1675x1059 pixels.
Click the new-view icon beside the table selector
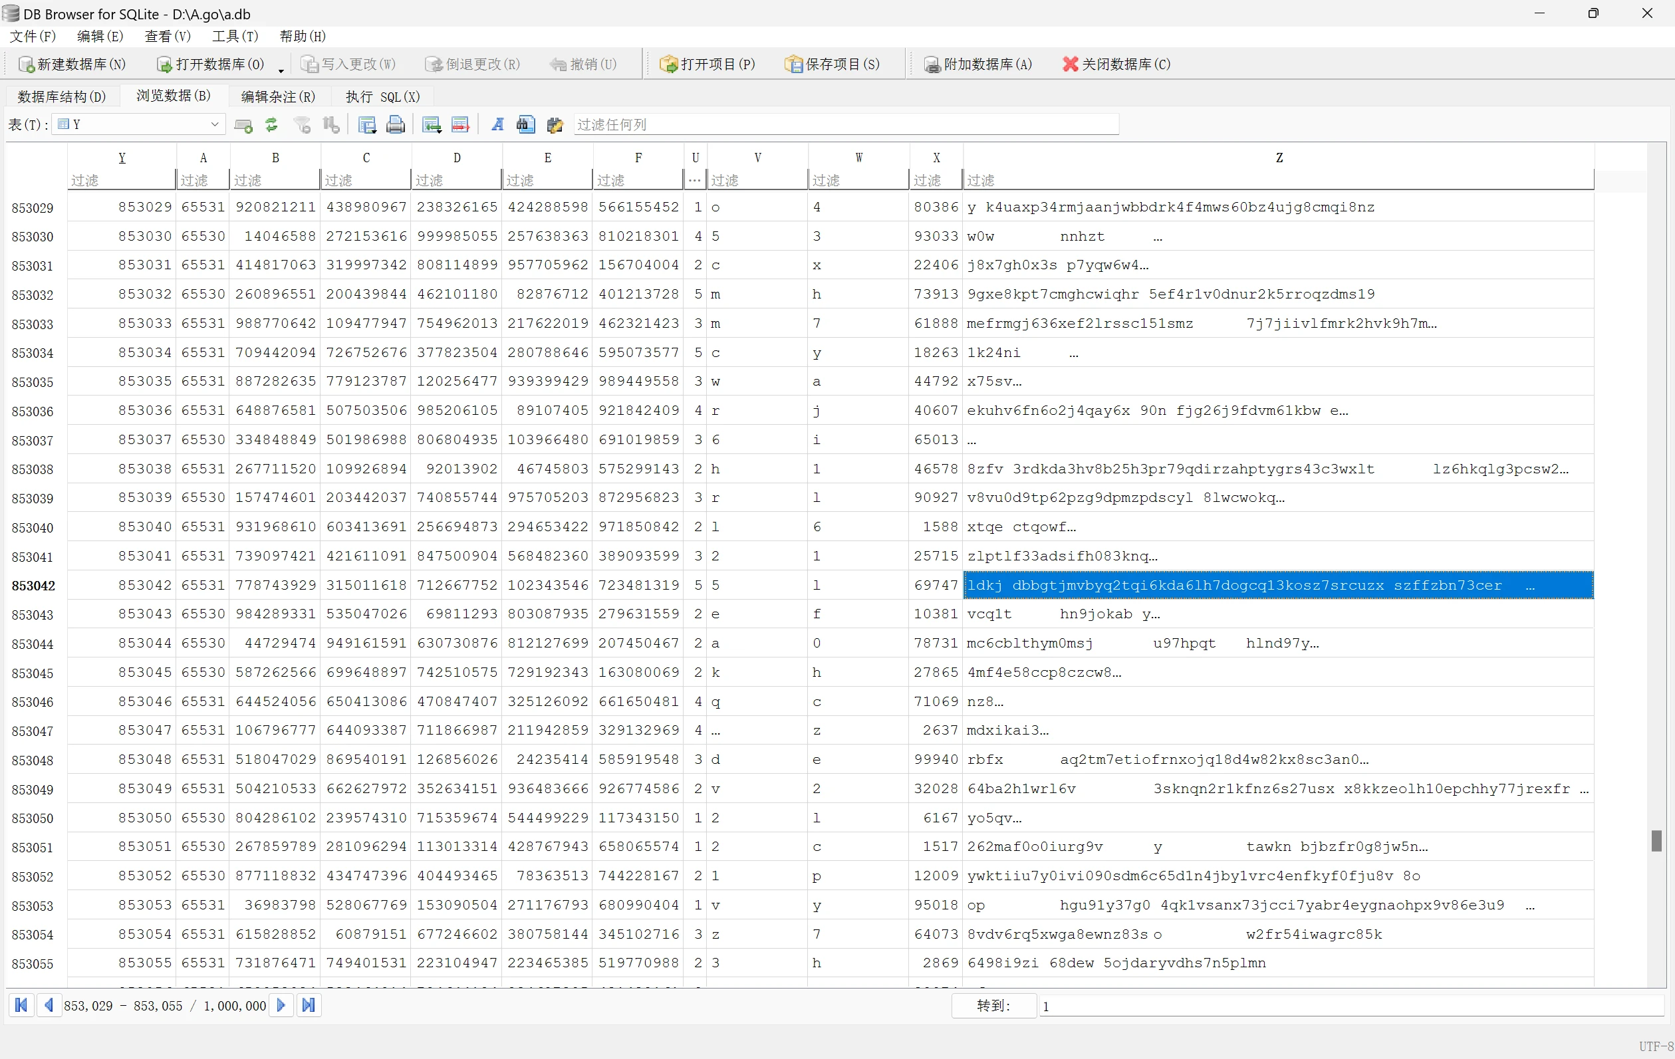click(243, 125)
